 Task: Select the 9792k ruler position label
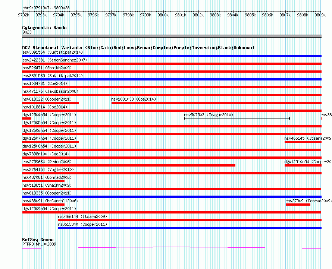(x=24, y=15)
